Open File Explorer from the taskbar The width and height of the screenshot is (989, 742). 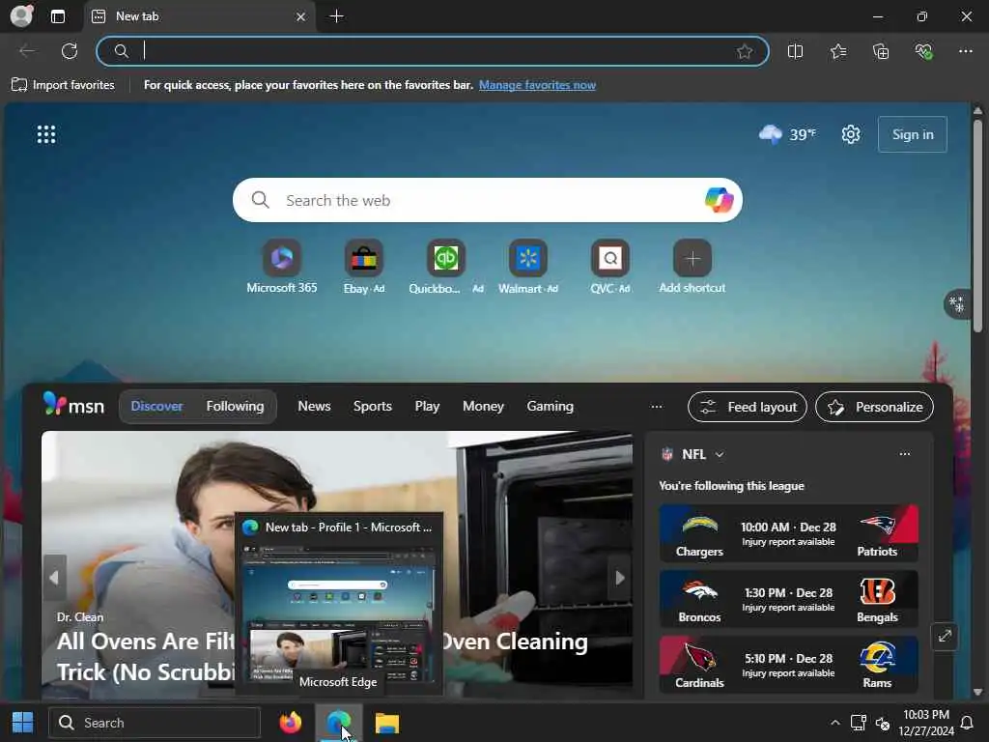[386, 723]
